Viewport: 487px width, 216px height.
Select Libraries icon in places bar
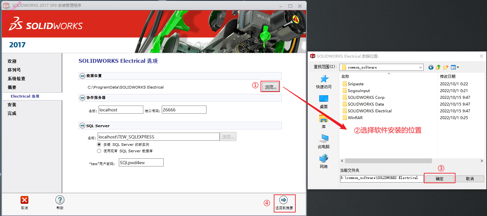(324, 119)
